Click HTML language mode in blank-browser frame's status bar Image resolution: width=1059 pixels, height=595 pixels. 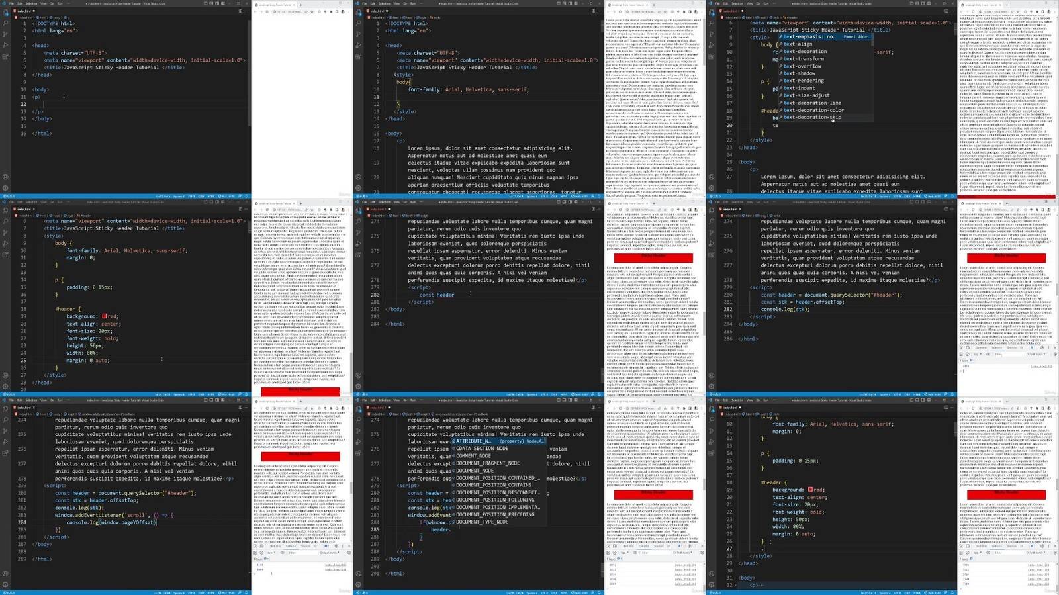click(212, 196)
